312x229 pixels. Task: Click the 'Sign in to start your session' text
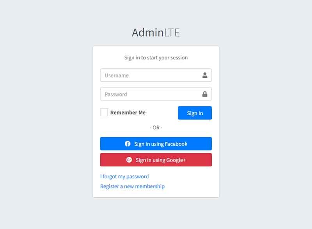pyautogui.click(x=156, y=57)
